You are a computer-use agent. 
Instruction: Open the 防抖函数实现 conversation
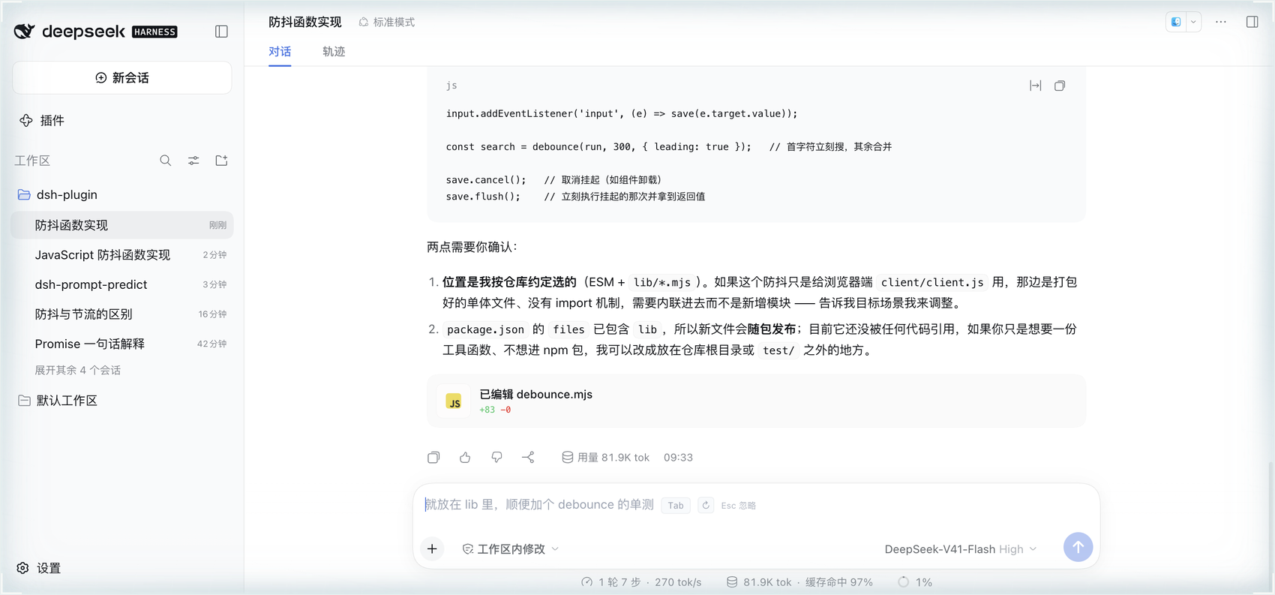[122, 225]
